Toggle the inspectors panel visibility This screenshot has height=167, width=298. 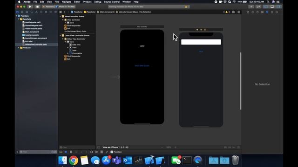click(278, 6)
